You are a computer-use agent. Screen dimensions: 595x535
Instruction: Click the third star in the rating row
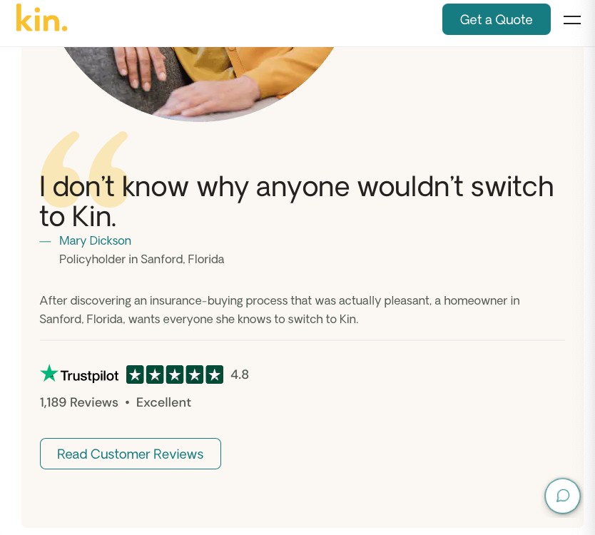(x=175, y=374)
